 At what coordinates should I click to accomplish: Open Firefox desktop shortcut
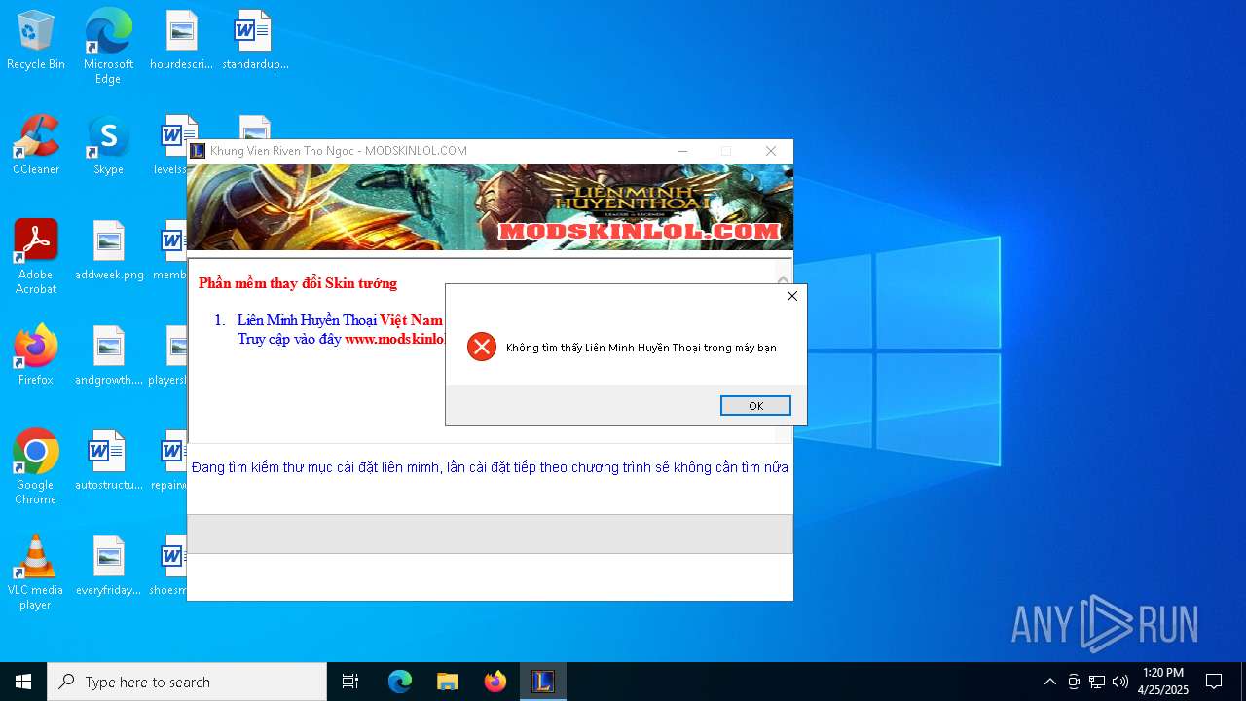coord(36,356)
